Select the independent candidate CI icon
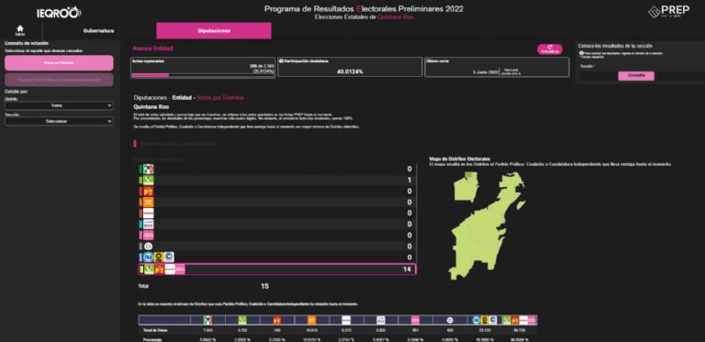Screen dimensions: 705x342 [148, 247]
